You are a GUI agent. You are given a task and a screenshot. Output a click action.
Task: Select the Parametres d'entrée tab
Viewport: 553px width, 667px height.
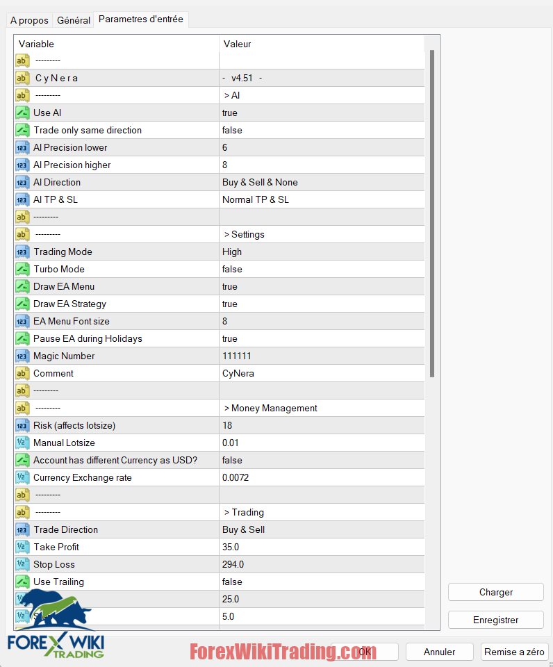[141, 19]
